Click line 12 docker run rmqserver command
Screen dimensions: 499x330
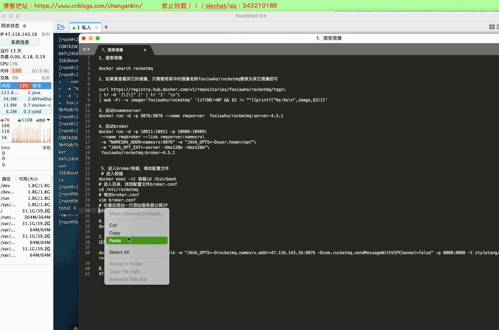[191, 116]
